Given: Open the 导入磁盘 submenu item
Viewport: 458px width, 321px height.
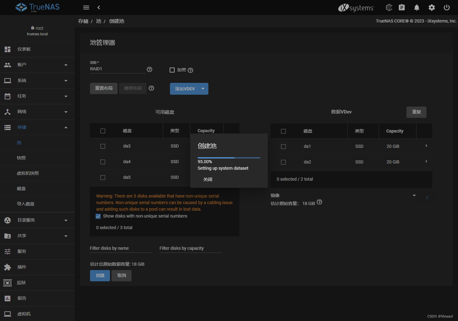Looking at the screenshot, I should pyautogui.click(x=37, y=204).
